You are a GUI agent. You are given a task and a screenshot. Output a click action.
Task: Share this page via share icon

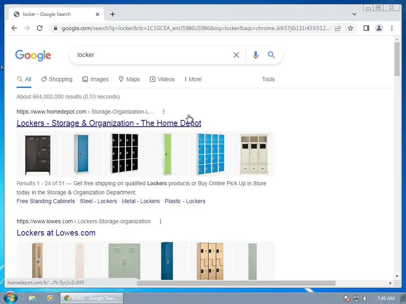click(338, 28)
